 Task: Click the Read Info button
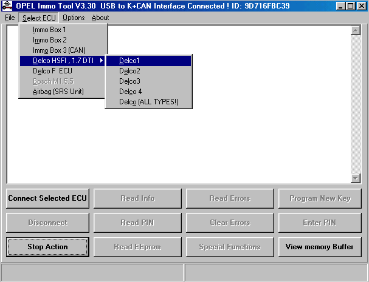pyautogui.click(x=137, y=198)
